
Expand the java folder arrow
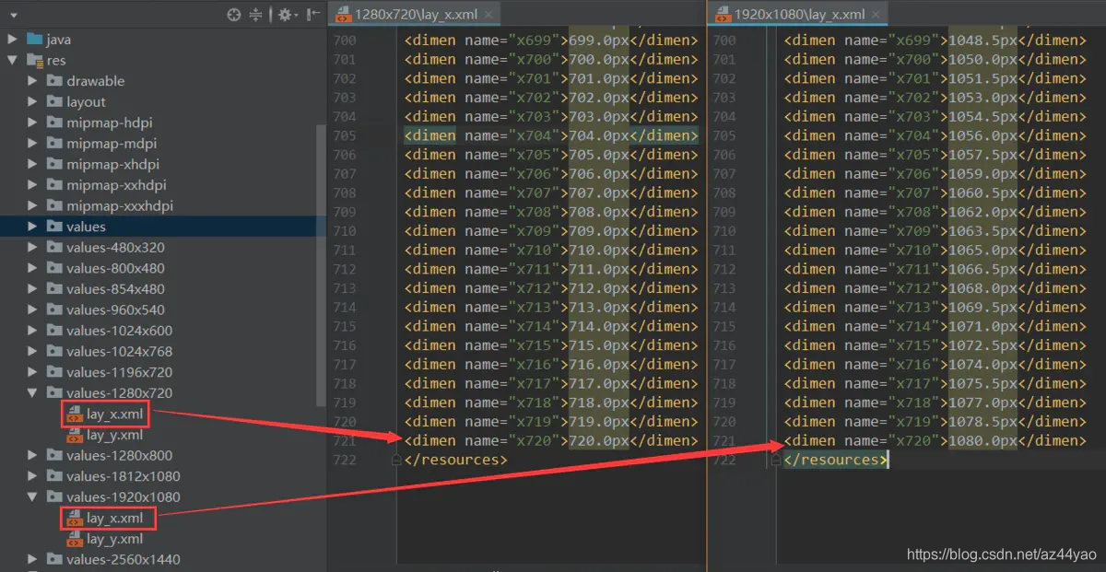[12, 40]
